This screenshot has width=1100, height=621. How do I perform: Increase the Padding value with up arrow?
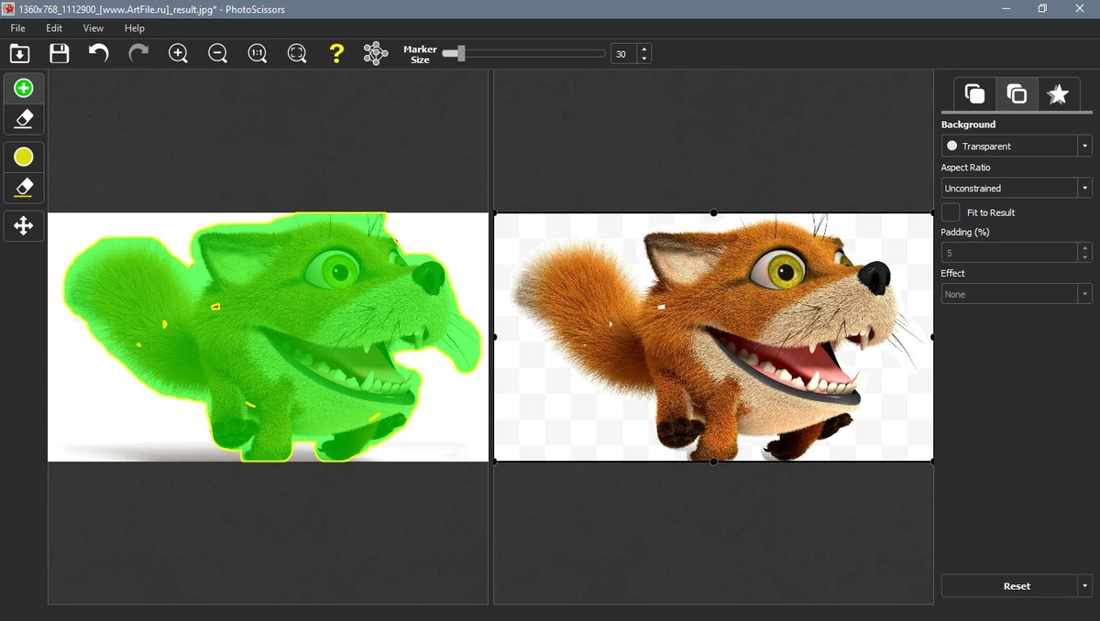(x=1084, y=247)
